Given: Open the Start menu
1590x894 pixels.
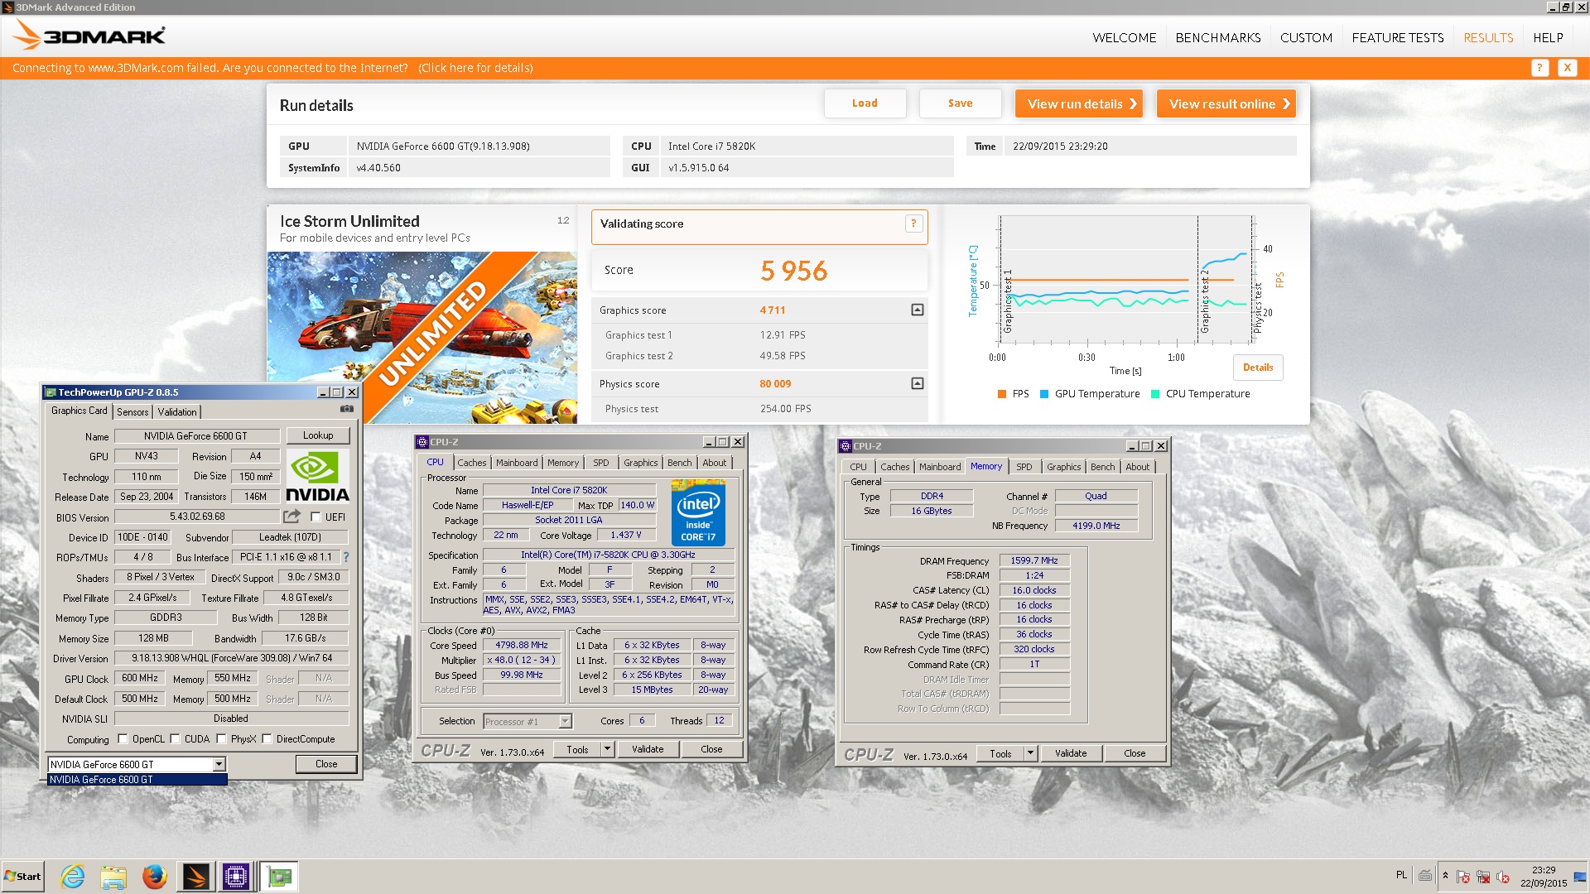Looking at the screenshot, I should click(x=22, y=877).
